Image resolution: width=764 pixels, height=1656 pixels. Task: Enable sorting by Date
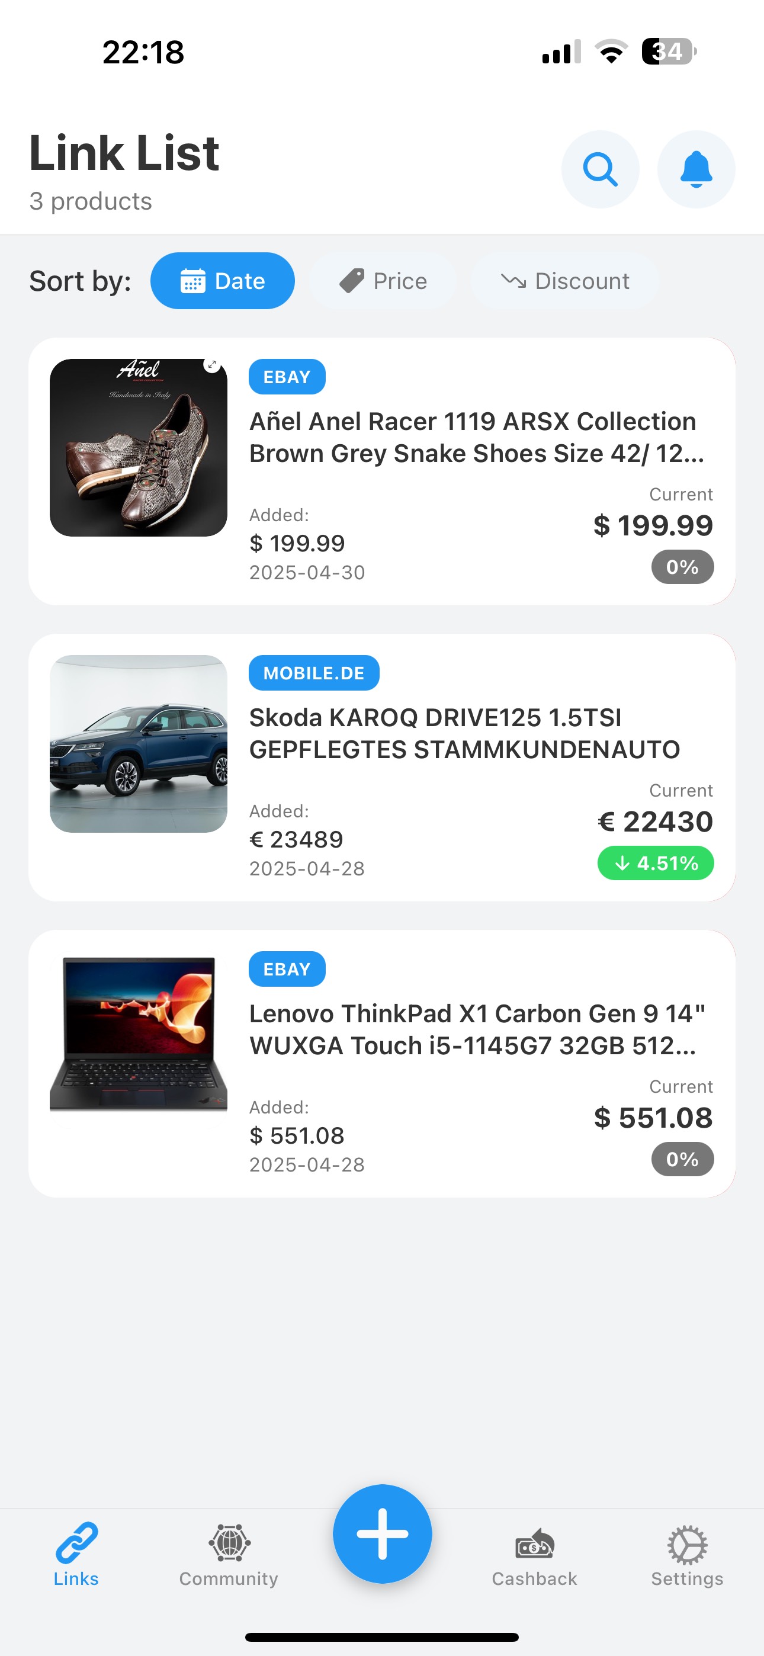pos(222,280)
